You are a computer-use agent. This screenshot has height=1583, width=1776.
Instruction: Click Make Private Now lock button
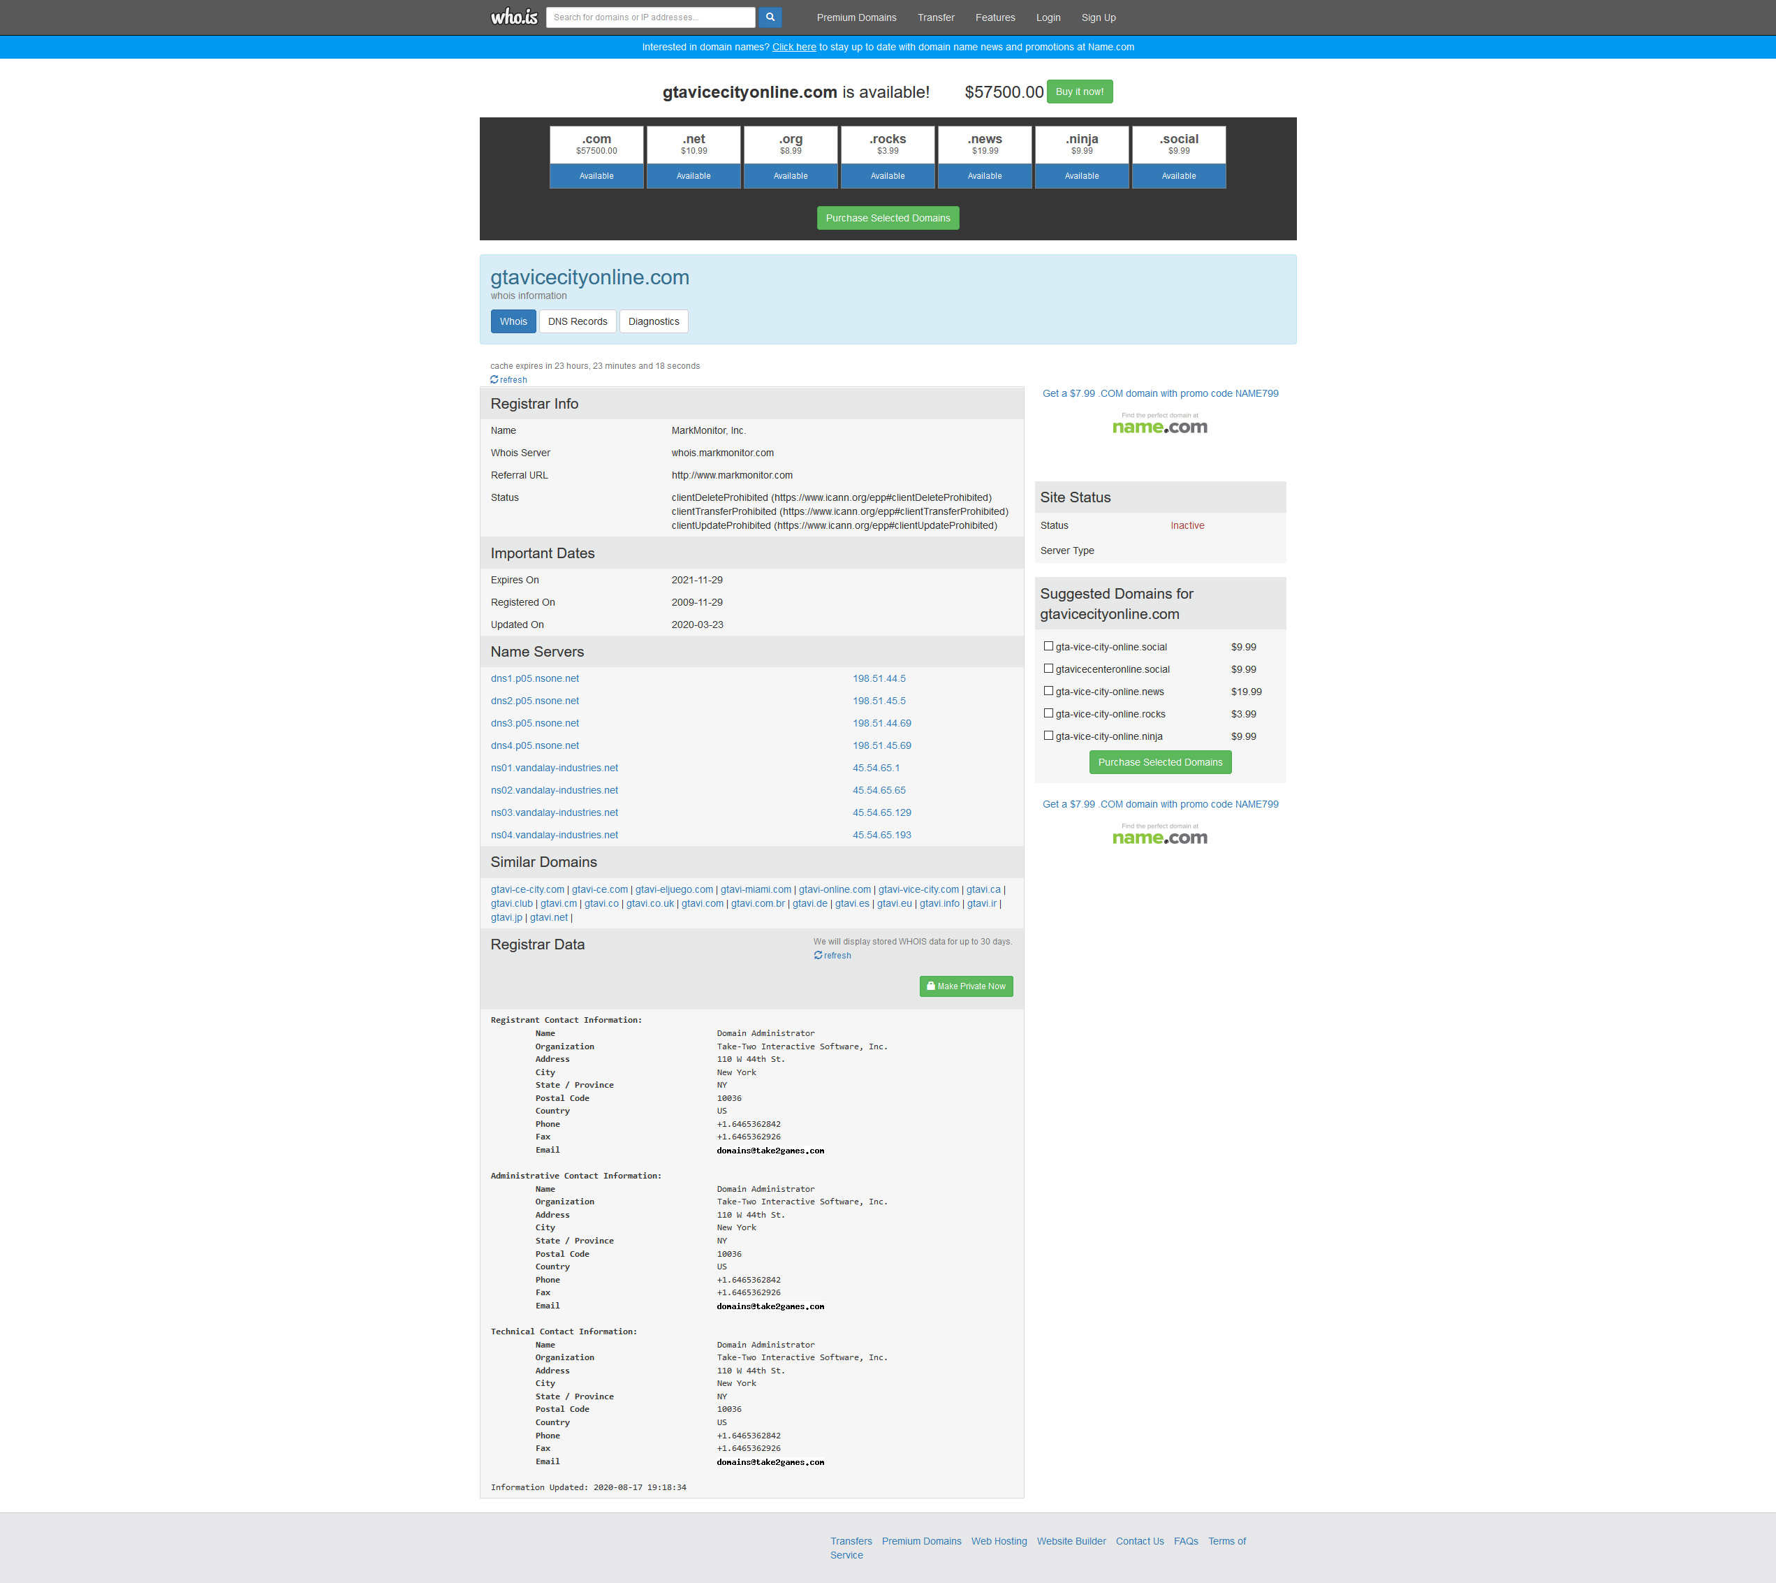(x=966, y=986)
